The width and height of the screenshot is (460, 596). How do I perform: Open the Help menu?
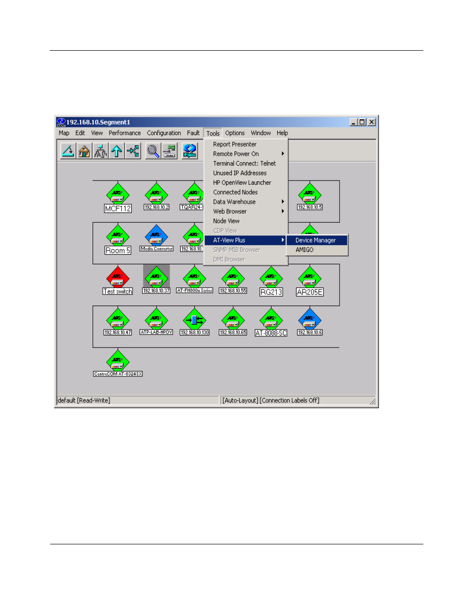click(x=282, y=133)
